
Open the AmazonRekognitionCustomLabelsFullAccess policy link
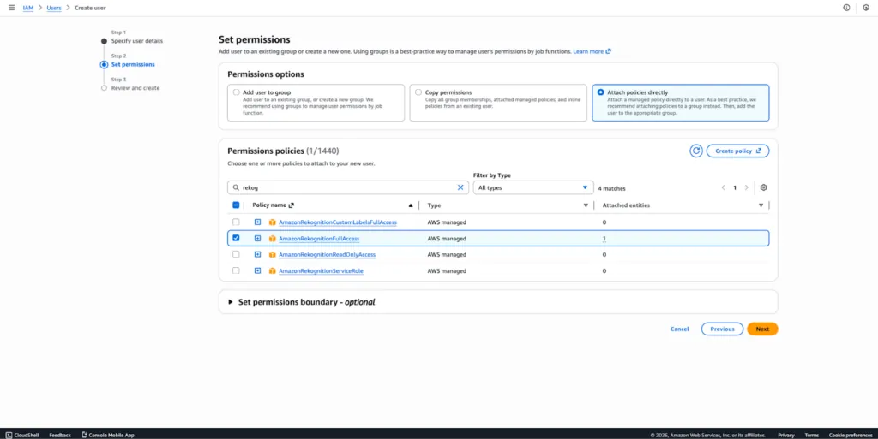(x=338, y=222)
